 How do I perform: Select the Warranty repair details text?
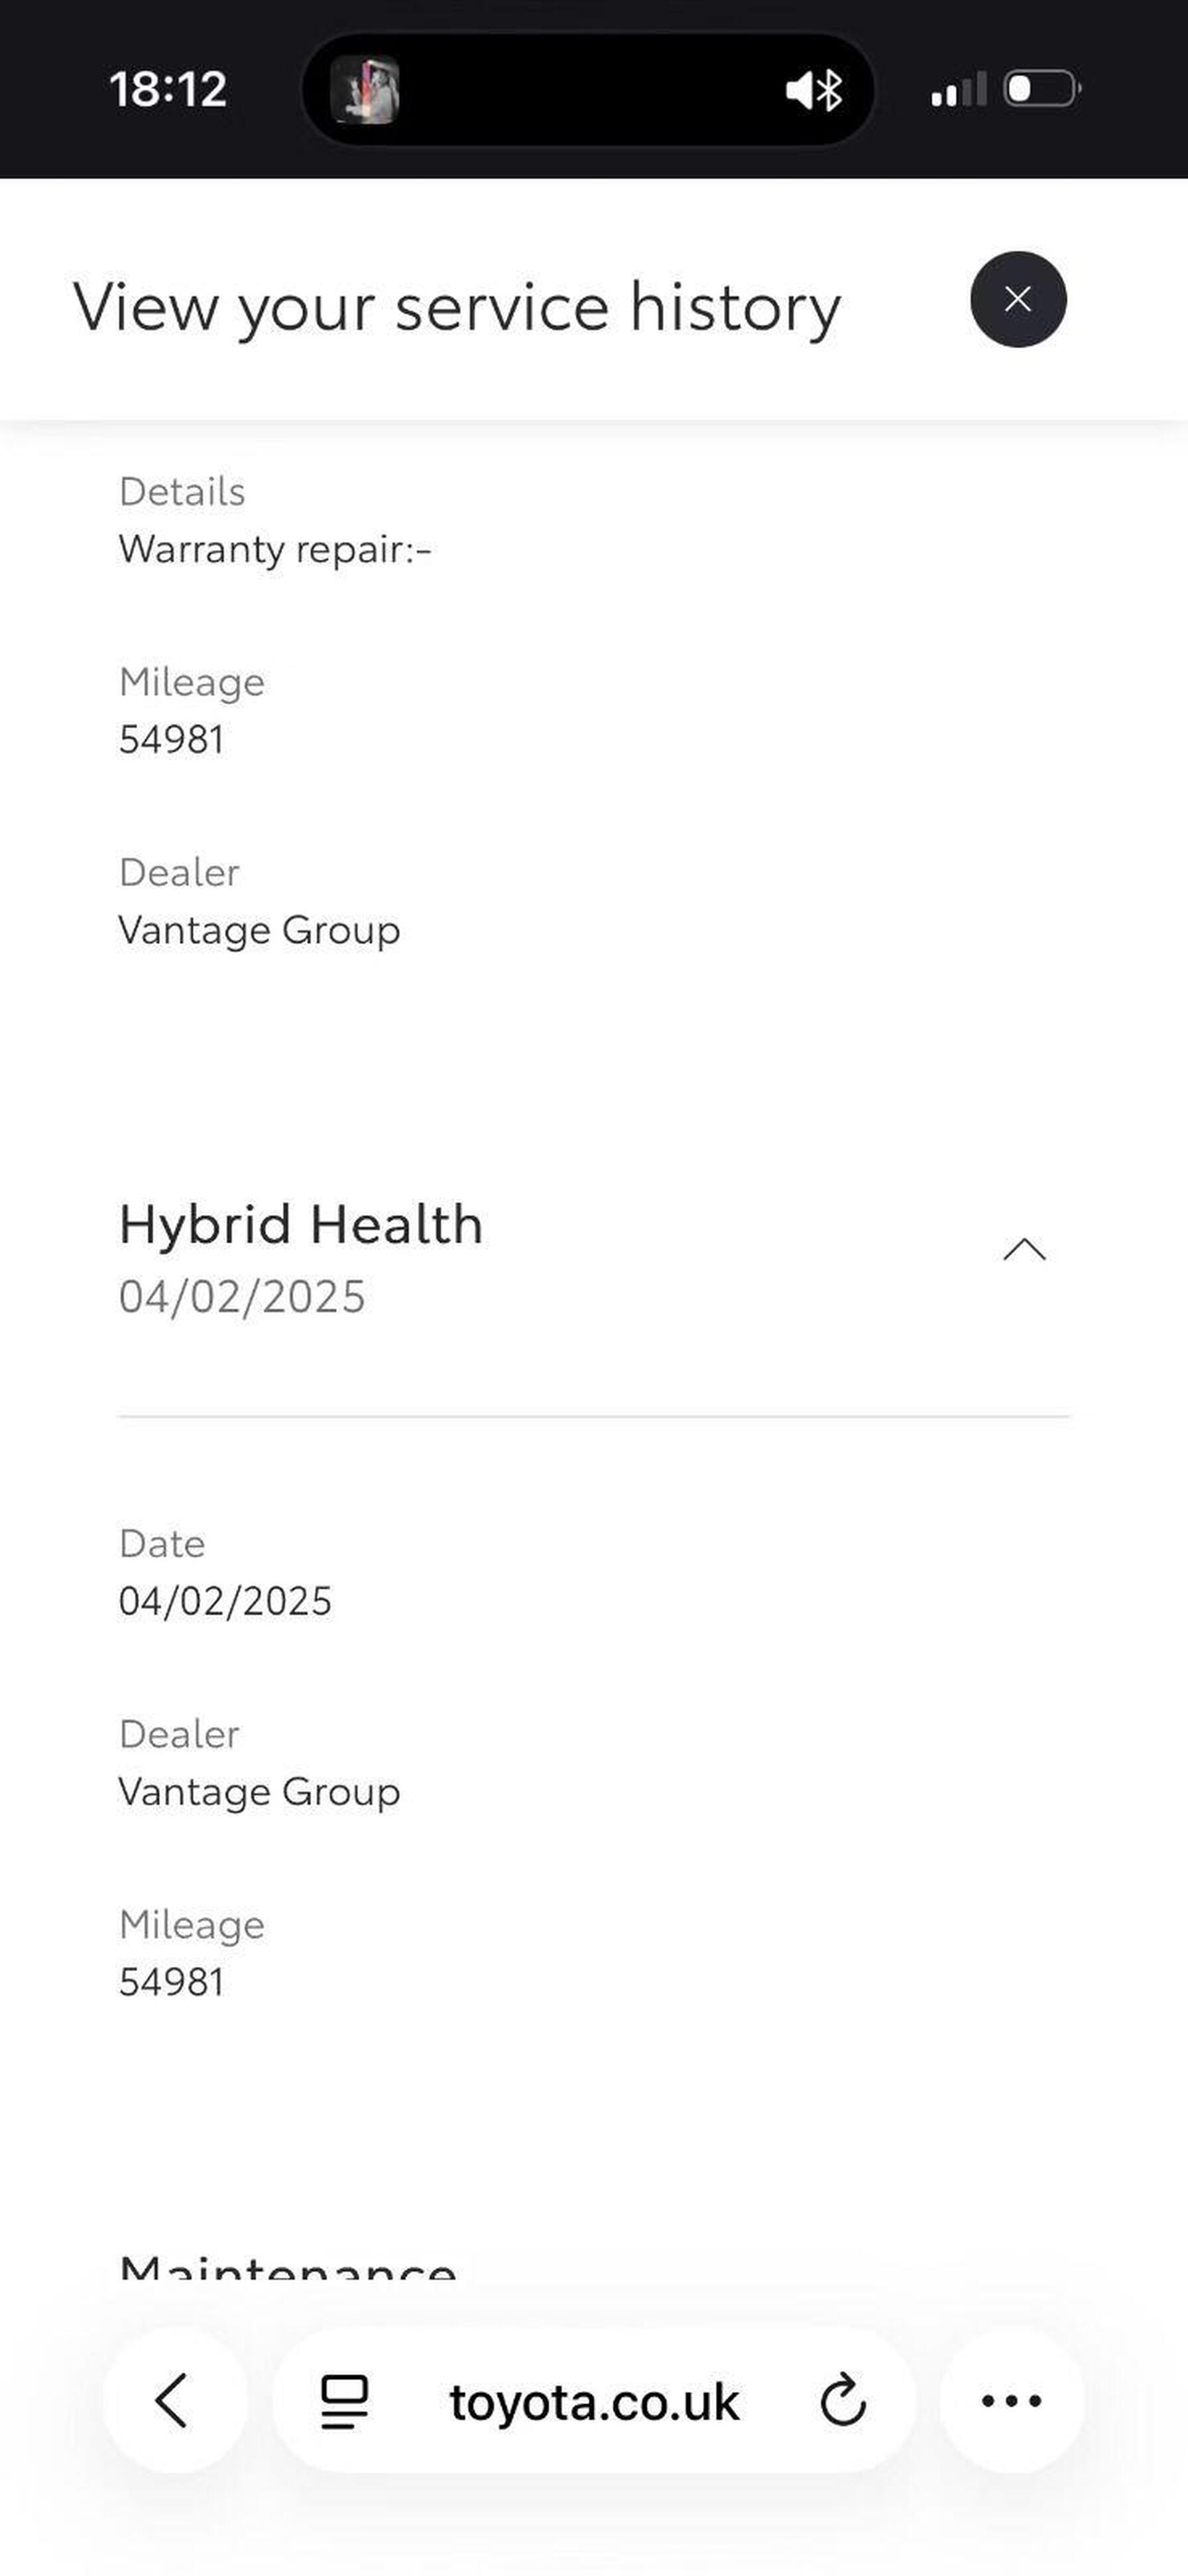pos(275,549)
